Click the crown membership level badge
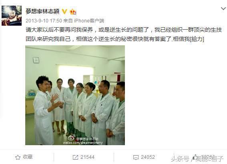 (73, 12)
